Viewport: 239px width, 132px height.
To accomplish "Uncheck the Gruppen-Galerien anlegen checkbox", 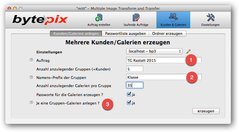I will (x=129, y=103).
